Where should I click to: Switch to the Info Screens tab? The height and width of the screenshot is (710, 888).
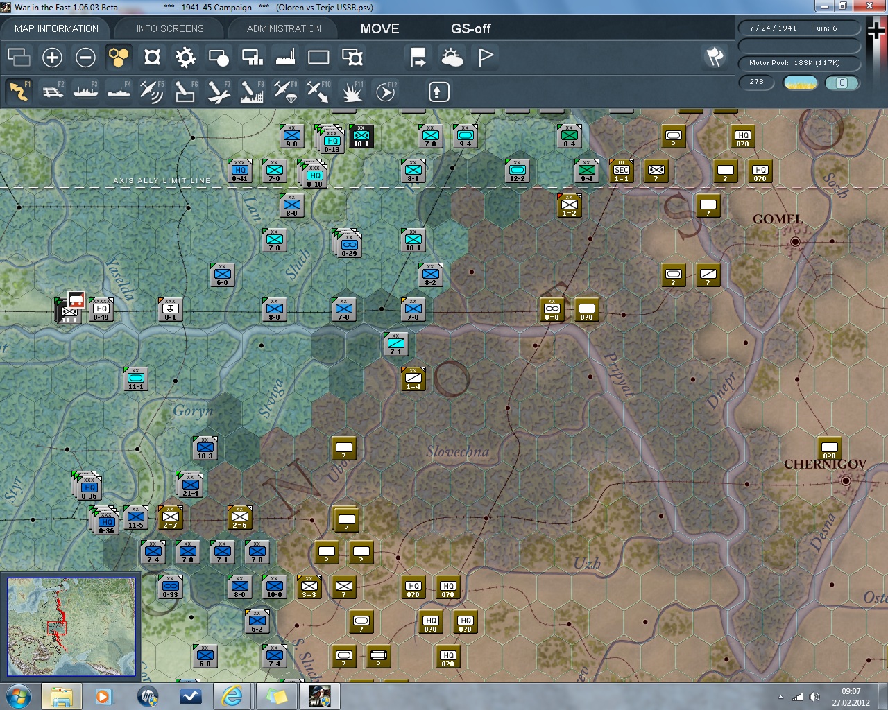click(170, 28)
